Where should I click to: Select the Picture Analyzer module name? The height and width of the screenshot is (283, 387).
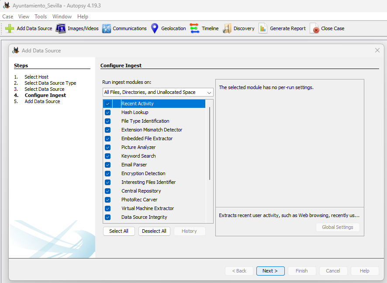click(x=138, y=147)
